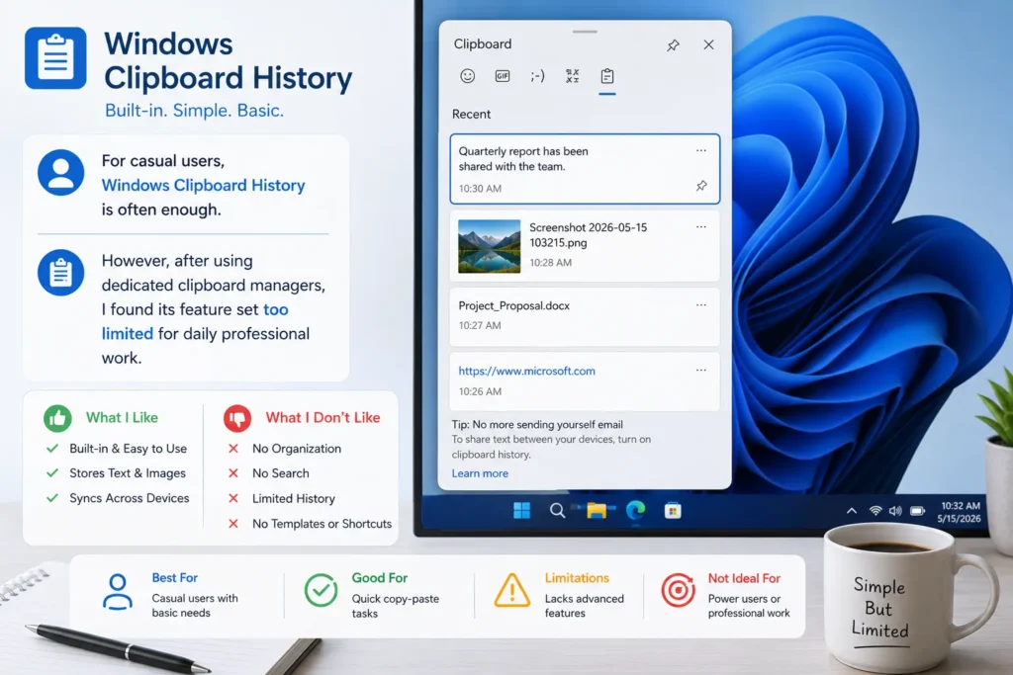Click the Good For checkmark circle icon

[322, 590]
